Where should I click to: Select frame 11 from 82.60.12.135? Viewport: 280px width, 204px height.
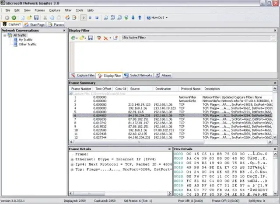coord(172,134)
